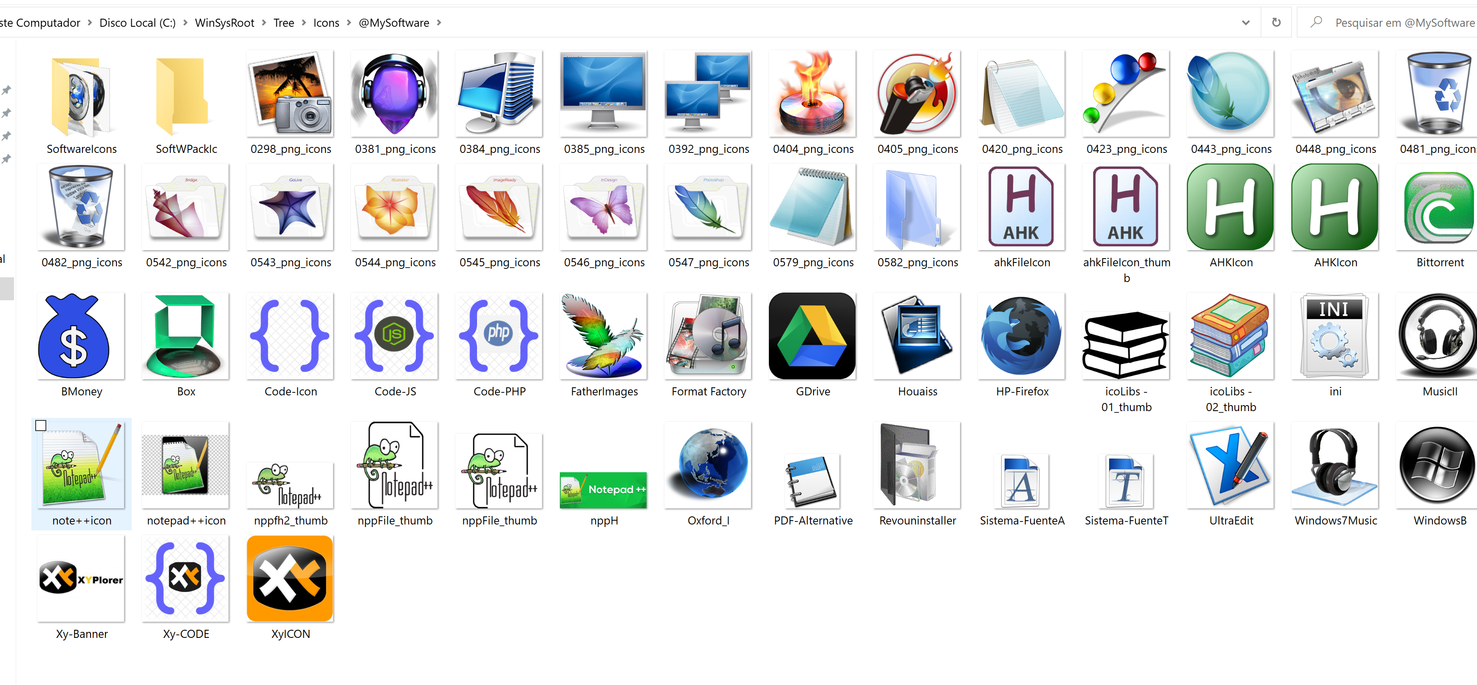Expand the chevron after Disco Local (C:)
The width and height of the screenshot is (1477, 685).
point(185,23)
